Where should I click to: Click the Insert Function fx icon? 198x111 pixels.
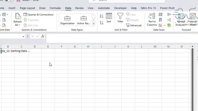point(43,36)
